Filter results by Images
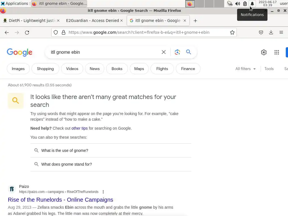This screenshot has height=216, width=288. 18,69
